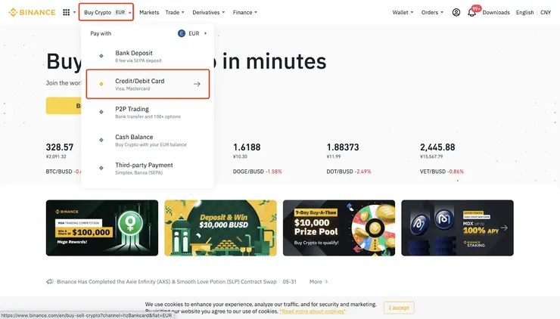Click the Binance logo

click(x=32, y=13)
